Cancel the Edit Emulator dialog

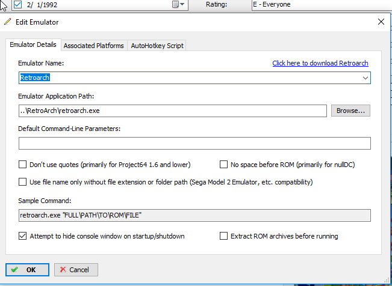[x=76, y=270]
